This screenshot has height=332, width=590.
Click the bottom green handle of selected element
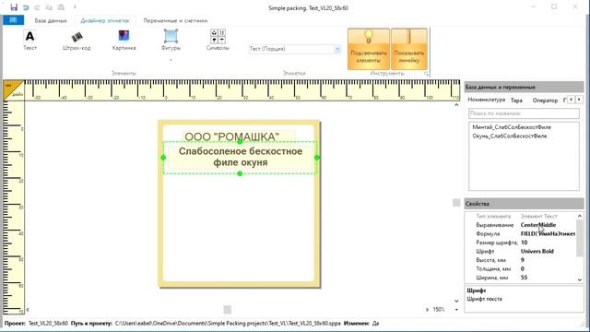click(240, 173)
